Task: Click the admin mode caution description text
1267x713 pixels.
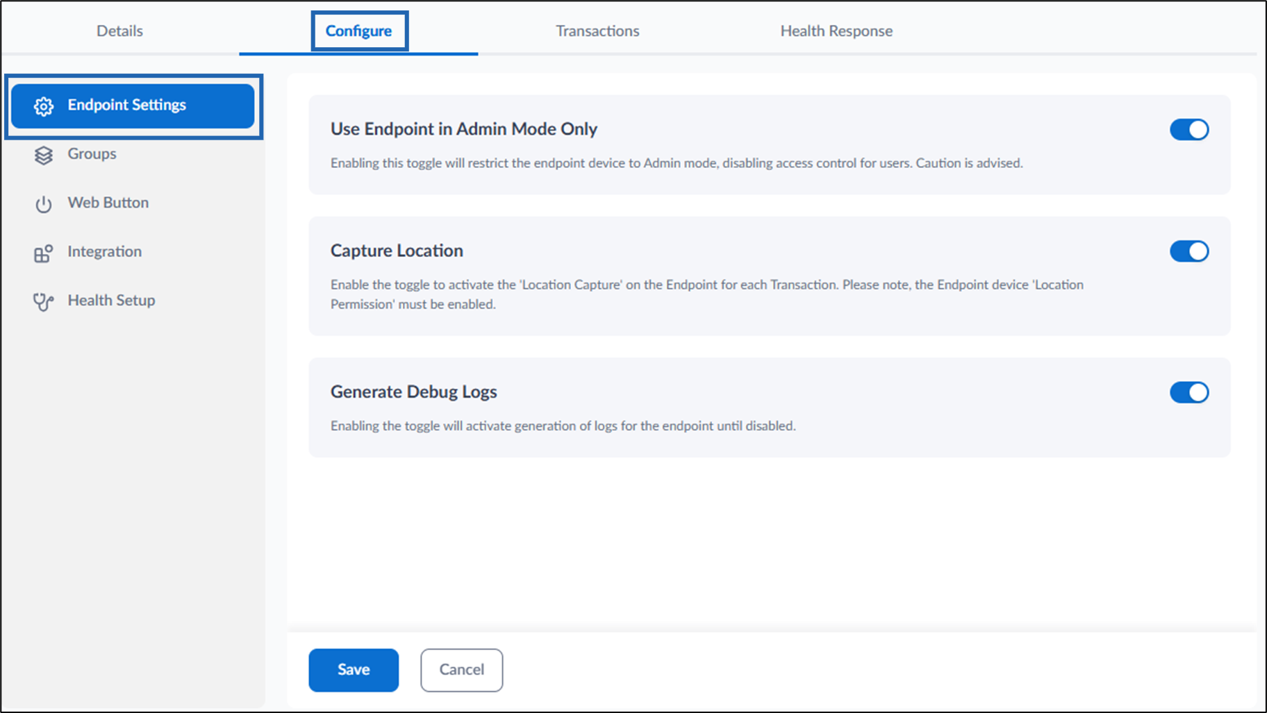Action: coord(677,163)
